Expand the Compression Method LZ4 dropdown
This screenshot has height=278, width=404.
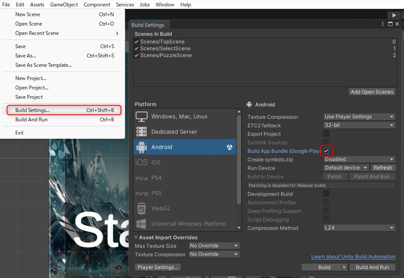point(359,228)
